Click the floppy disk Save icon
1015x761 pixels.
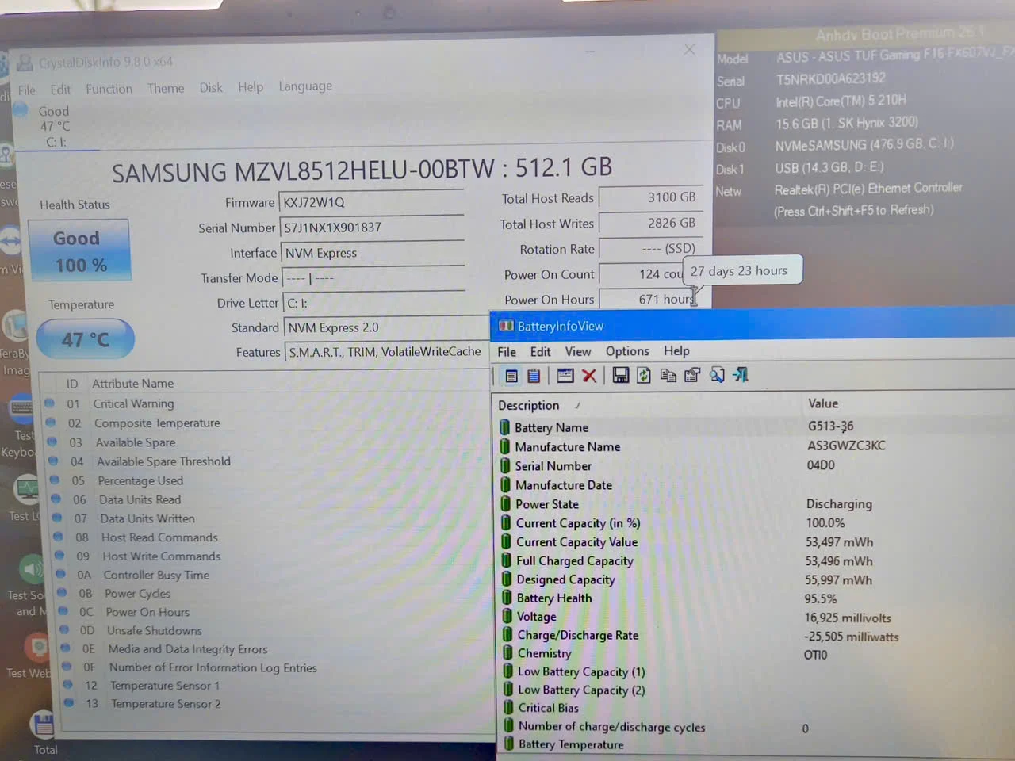tap(621, 375)
